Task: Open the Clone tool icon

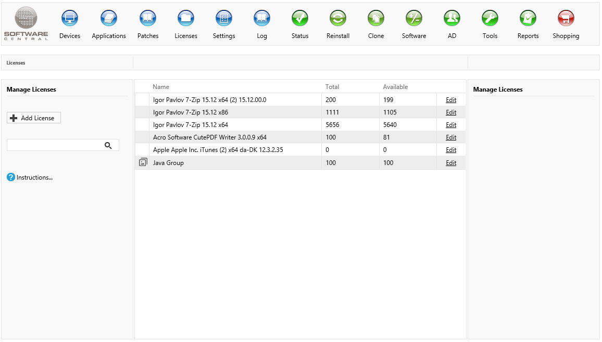Action: tap(376, 19)
